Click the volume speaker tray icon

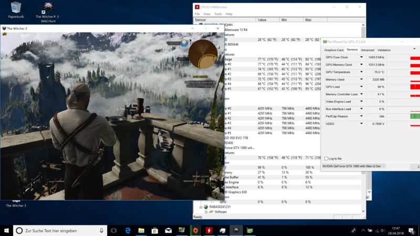pyautogui.click(x=383, y=230)
